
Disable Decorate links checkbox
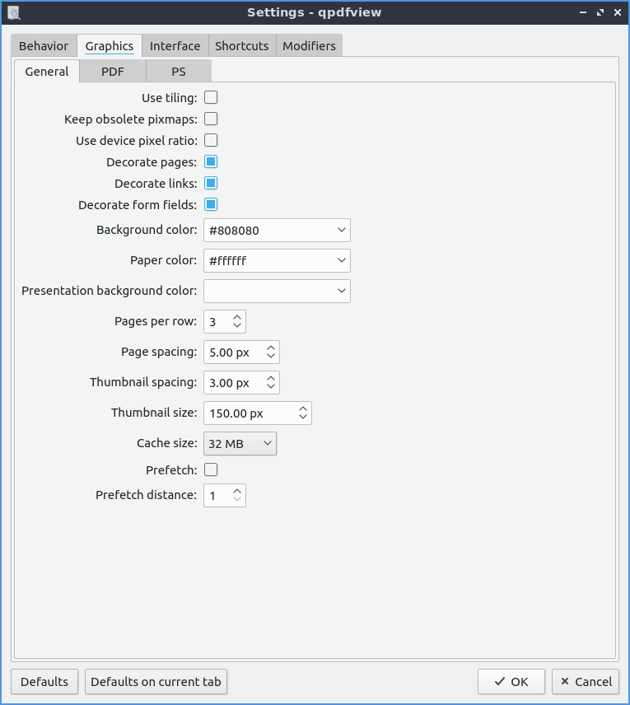click(x=211, y=184)
